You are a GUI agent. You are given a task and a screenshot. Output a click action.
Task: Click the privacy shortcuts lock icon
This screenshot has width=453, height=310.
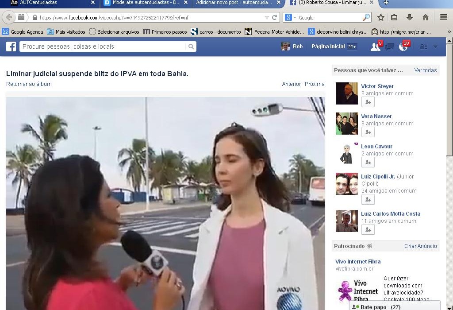point(423,46)
